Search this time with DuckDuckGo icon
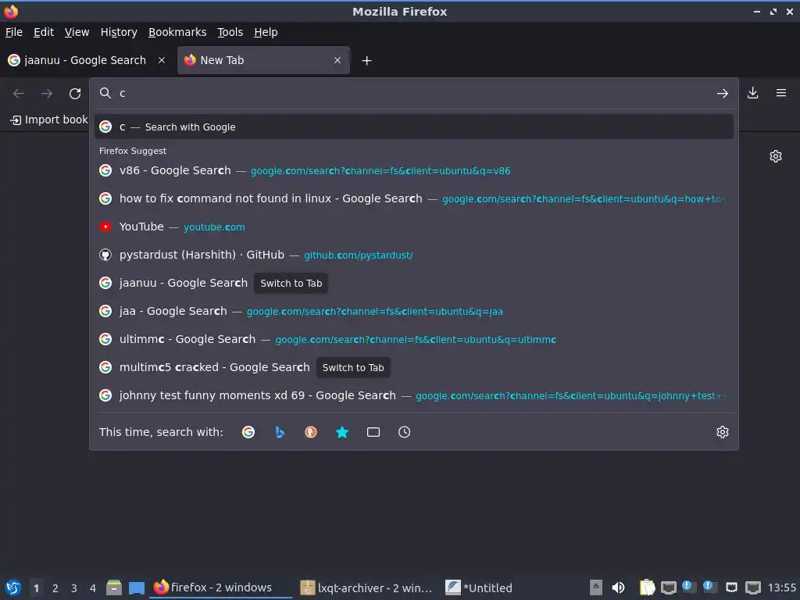800x600 pixels. [311, 432]
